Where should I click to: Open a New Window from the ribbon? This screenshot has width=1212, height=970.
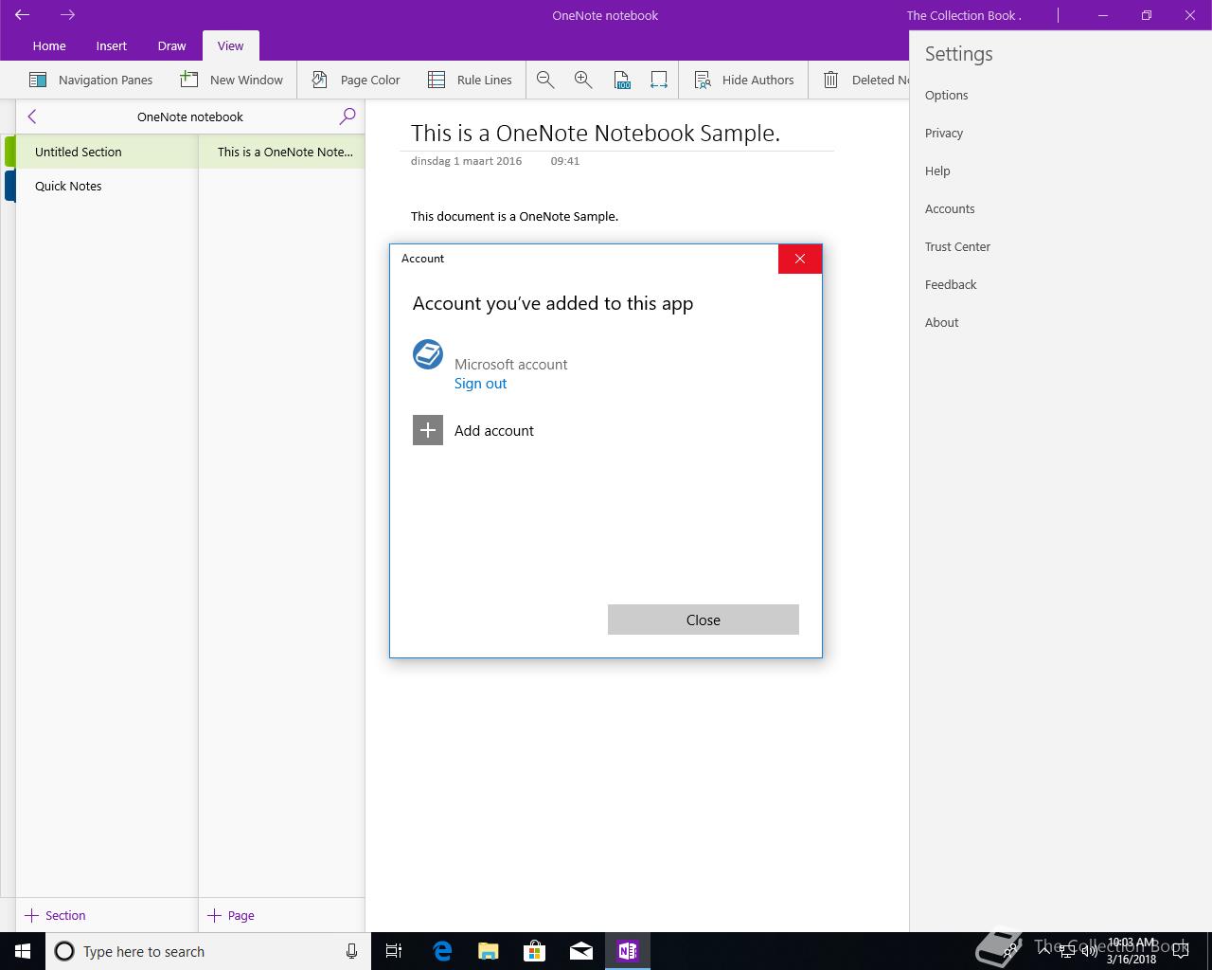(232, 81)
